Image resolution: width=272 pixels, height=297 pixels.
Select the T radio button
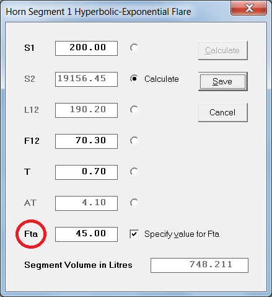click(x=134, y=172)
